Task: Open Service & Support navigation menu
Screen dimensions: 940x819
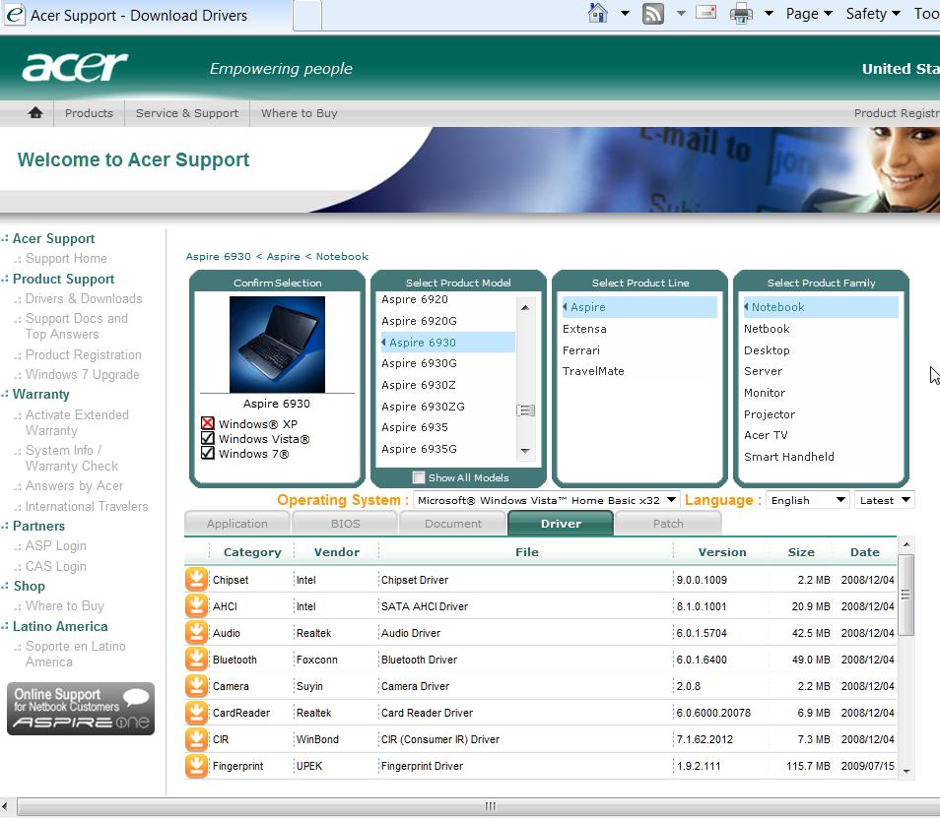Action: coord(186,113)
